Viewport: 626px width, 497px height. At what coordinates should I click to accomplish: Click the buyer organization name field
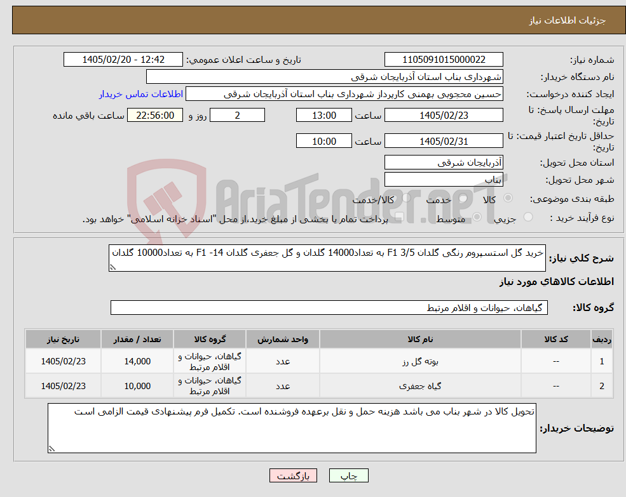point(325,77)
